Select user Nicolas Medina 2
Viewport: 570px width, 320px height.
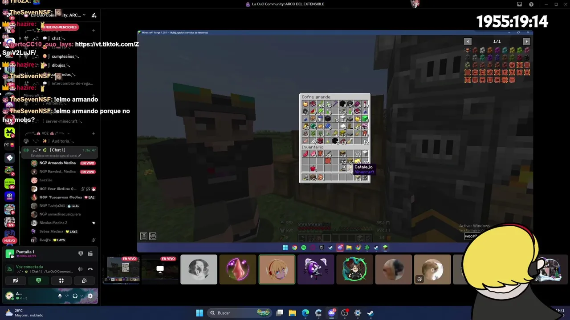coord(63,223)
